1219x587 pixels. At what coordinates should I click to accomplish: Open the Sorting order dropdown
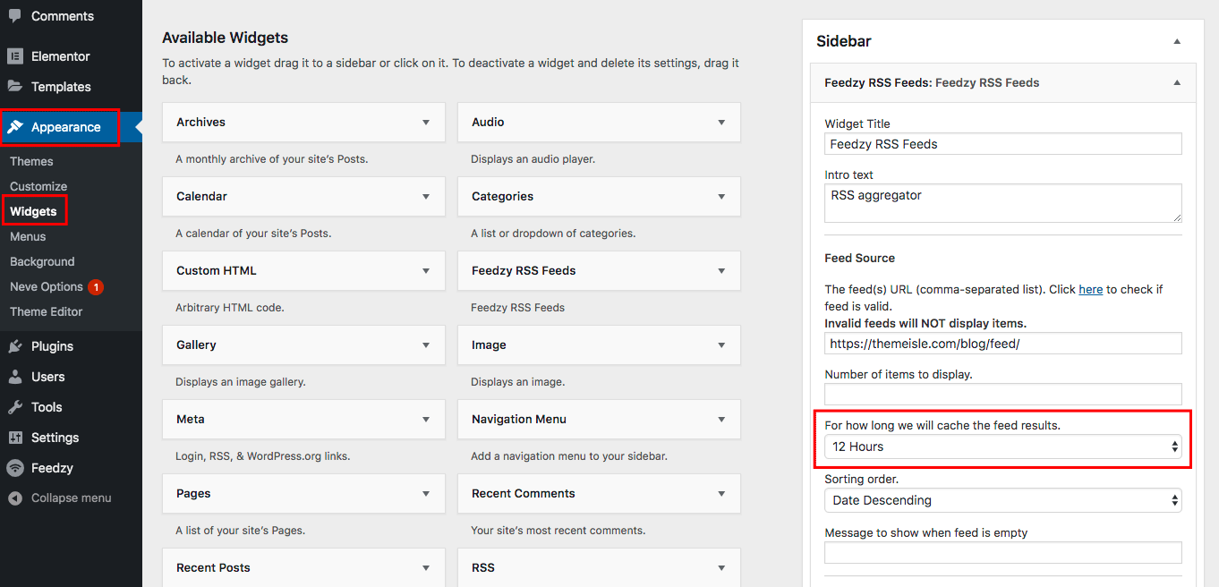click(x=1002, y=500)
